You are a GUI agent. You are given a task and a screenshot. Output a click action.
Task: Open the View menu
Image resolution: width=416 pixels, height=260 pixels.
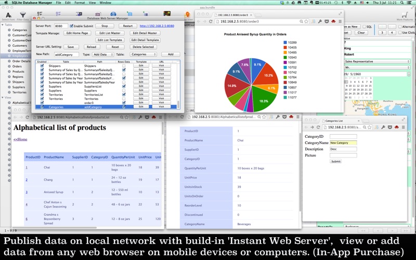[93, 3]
